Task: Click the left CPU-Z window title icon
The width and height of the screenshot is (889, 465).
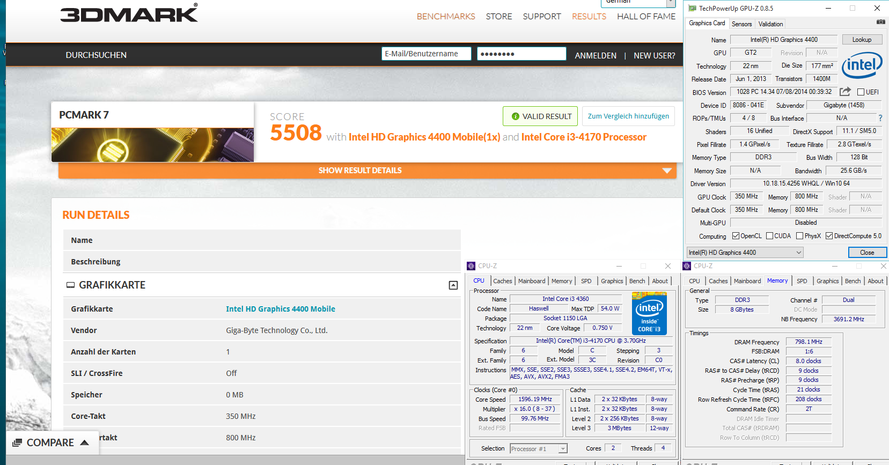Action: click(471, 266)
